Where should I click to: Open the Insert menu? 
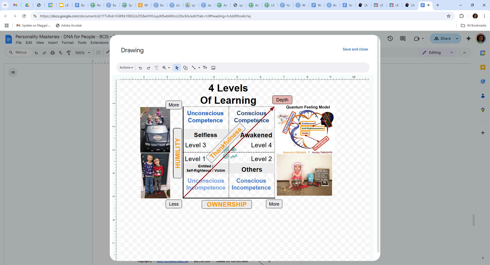tap(53, 43)
